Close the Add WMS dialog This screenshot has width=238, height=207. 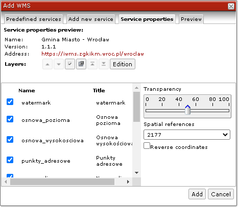pos(231,6)
